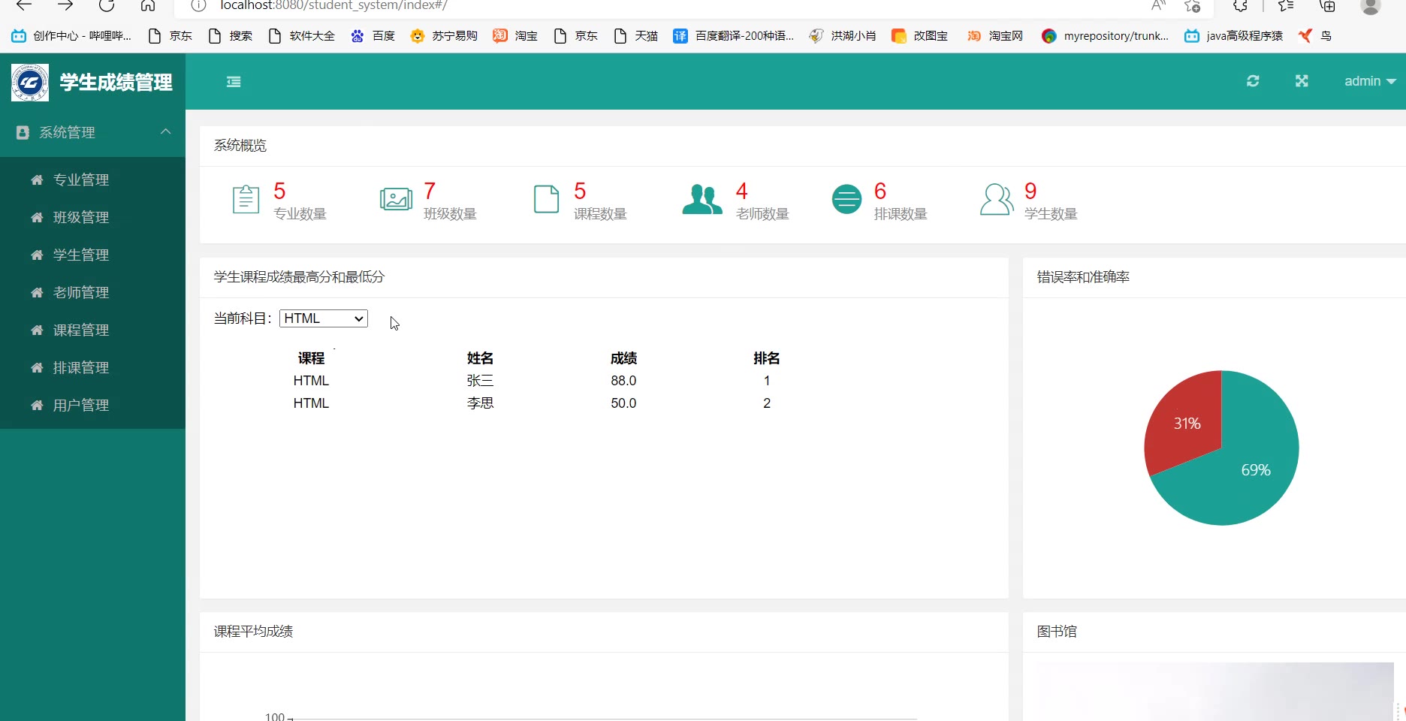Open the admin user dropdown
The height and width of the screenshot is (721, 1406).
coord(1370,81)
